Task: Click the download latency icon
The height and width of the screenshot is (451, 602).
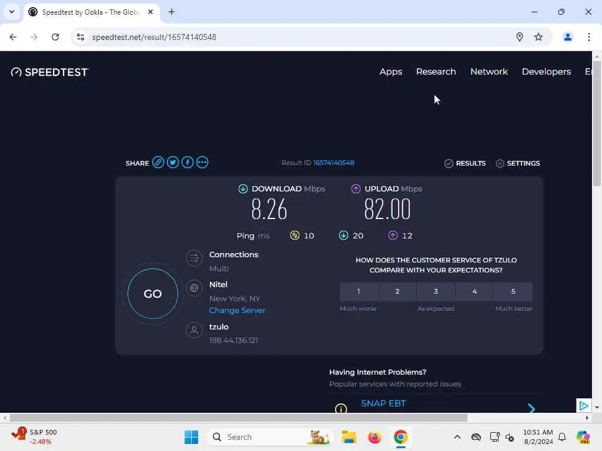Action: tap(343, 235)
